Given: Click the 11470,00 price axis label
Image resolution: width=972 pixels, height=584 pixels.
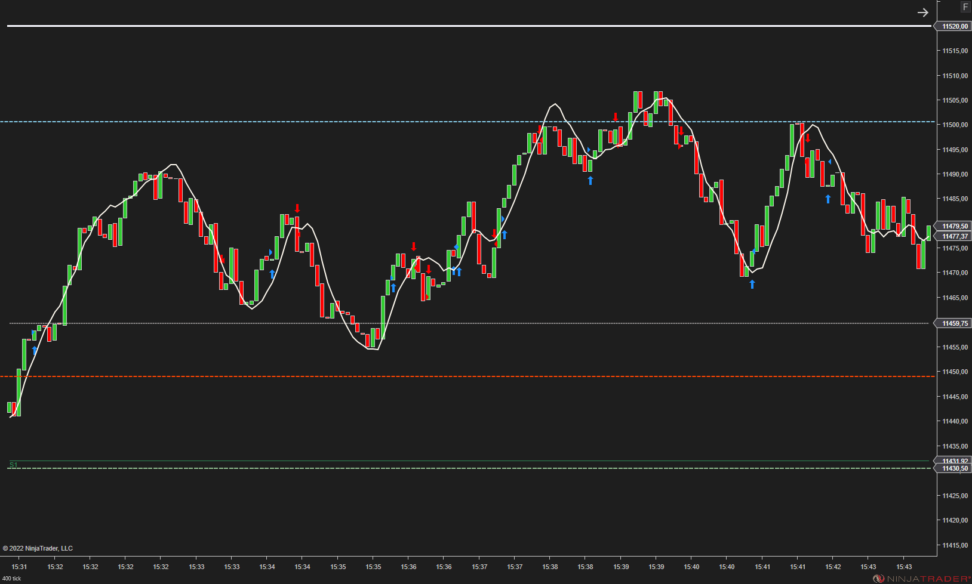Looking at the screenshot, I should (x=955, y=273).
